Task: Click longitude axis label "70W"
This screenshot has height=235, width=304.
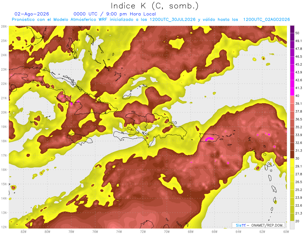Action: pos(167,232)
